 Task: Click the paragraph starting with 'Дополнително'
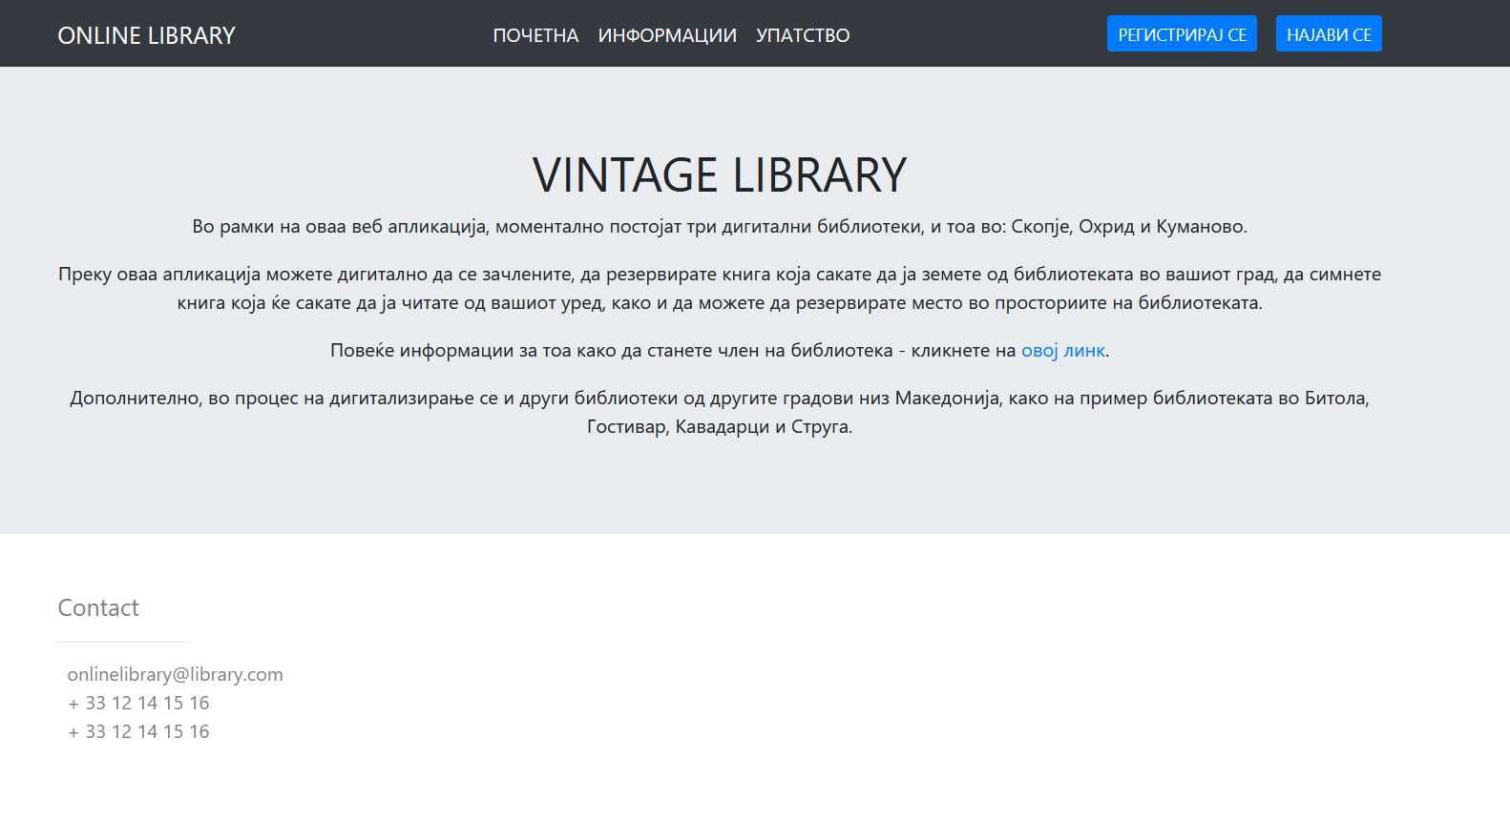pos(719,412)
